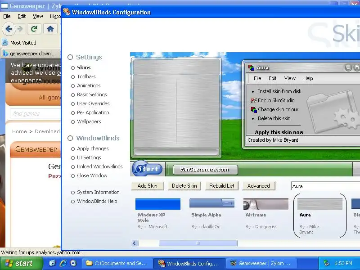Viewport: 360px width, 270px height.
Task: Click the first quick launch desktop icon
Action: 52,263
